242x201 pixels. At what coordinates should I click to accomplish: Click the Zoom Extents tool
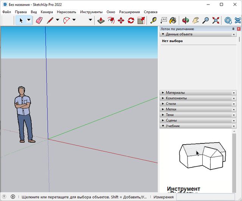click(216, 20)
